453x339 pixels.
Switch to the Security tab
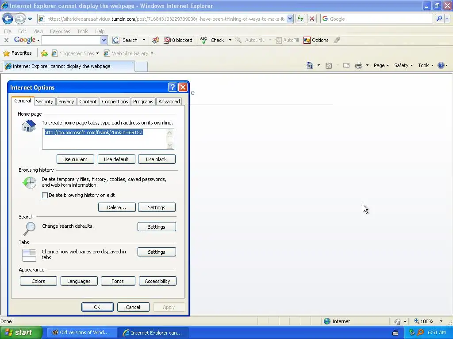coord(45,102)
